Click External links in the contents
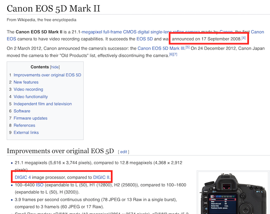The height and width of the screenshot is (214, 270). coord(26,133)
